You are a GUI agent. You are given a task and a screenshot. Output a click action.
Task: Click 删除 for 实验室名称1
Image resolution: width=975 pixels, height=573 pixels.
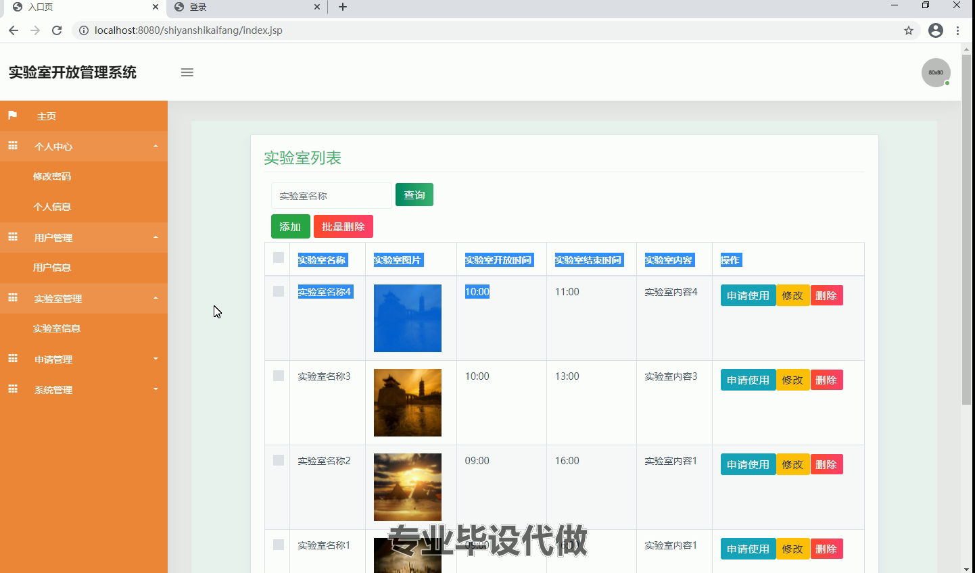pos(826,549)
